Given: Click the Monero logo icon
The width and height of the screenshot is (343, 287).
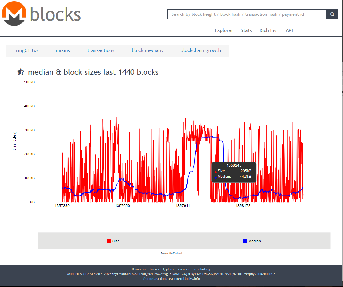Looking at the screenshot, I should click(14, 14).
